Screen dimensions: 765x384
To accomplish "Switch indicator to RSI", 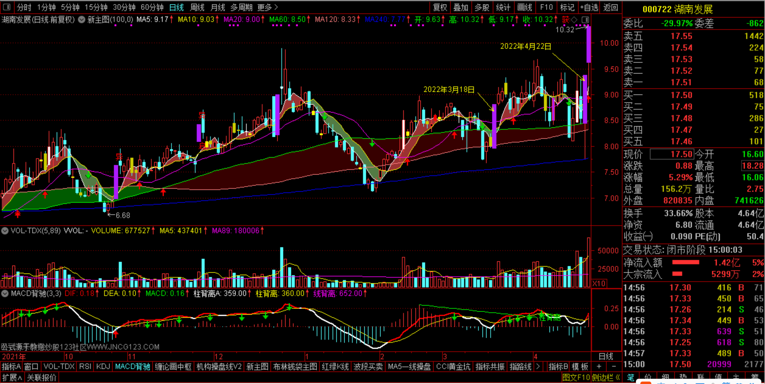I will 85,367.
